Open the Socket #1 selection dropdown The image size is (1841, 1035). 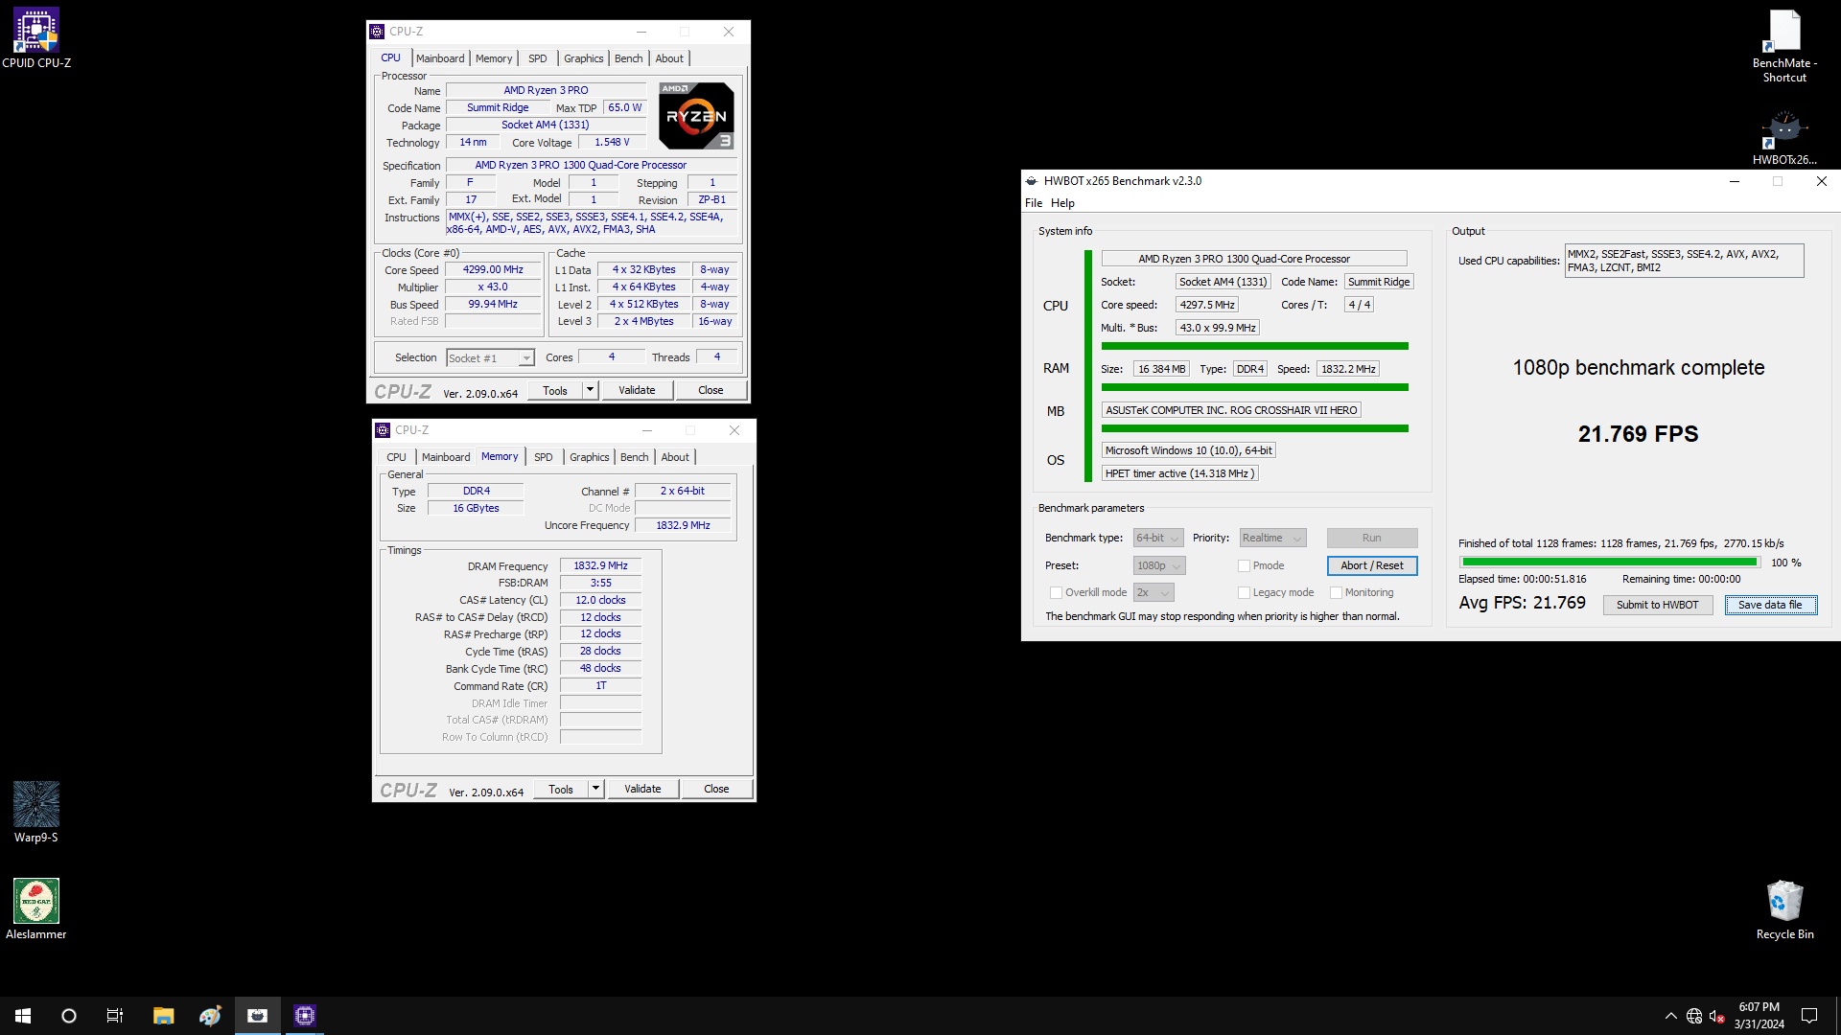(x=489, y=358)
